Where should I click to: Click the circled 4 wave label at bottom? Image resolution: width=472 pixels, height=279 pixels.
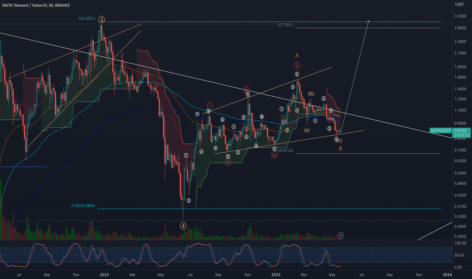click(183, 226)
